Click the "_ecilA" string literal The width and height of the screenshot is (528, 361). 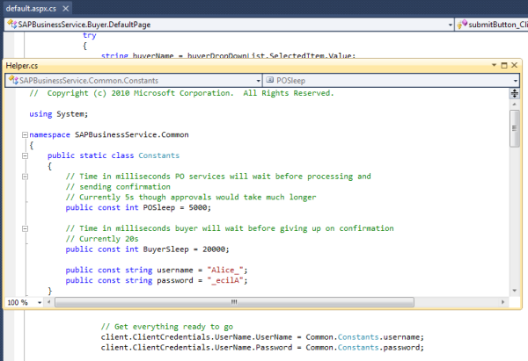coord(225,281)
